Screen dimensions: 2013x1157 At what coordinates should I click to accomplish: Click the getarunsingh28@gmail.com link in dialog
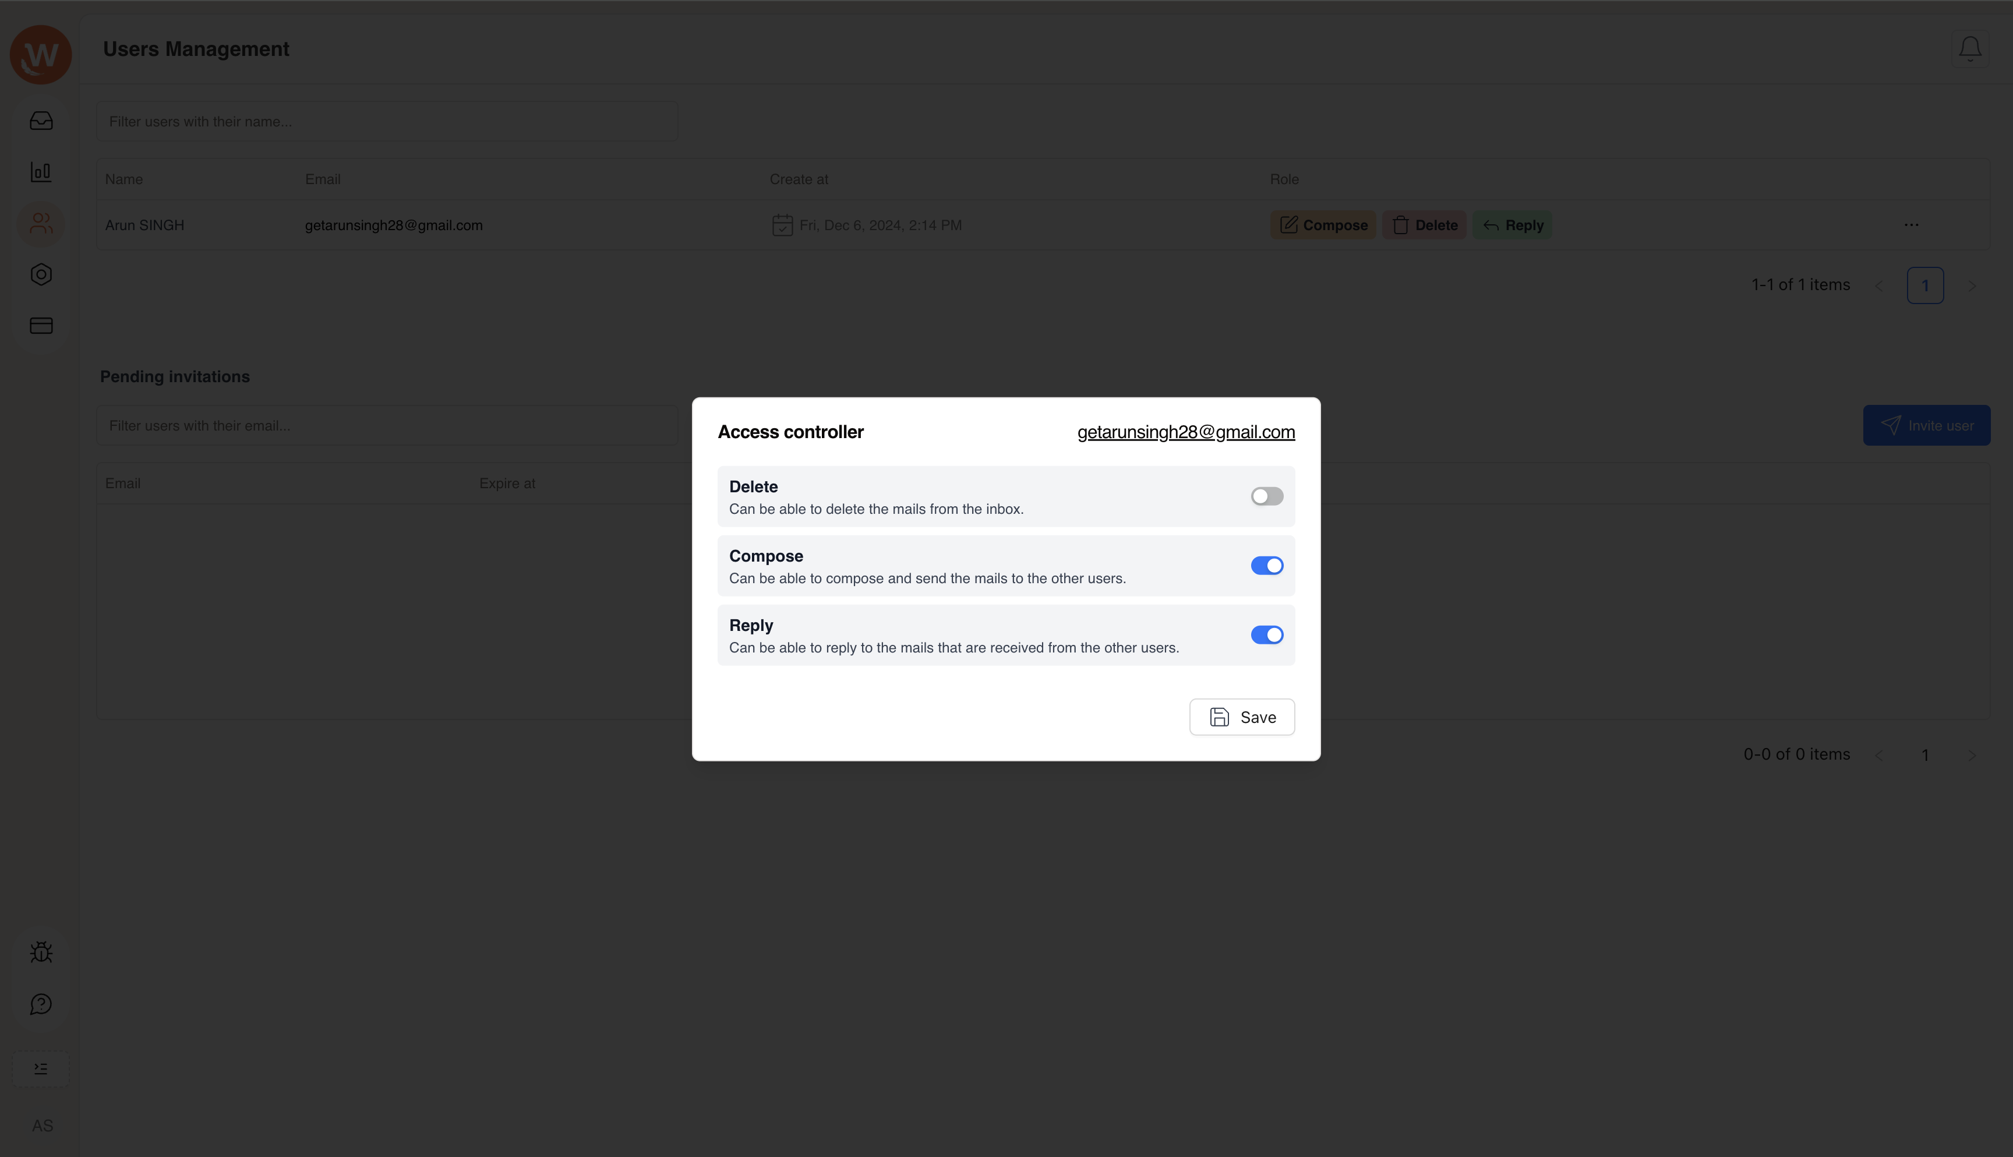coord(1185,432)
